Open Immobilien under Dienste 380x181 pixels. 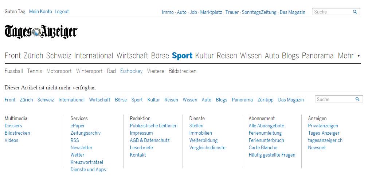click(x=201, y=133)
